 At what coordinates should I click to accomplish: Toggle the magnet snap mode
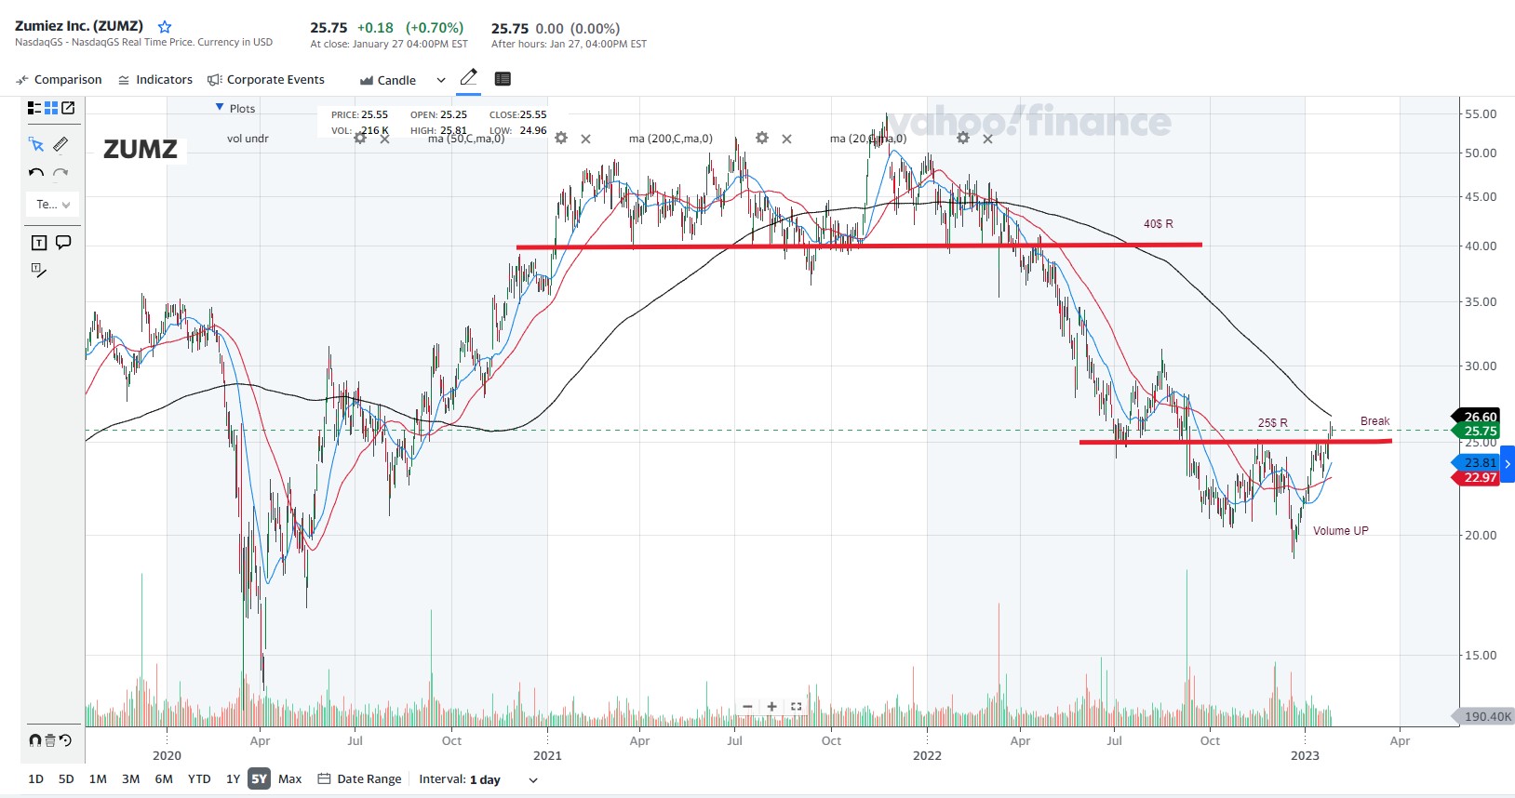point(35,740)
